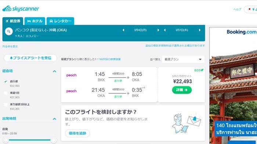Go to next return date arrow

tap(199, 30)
